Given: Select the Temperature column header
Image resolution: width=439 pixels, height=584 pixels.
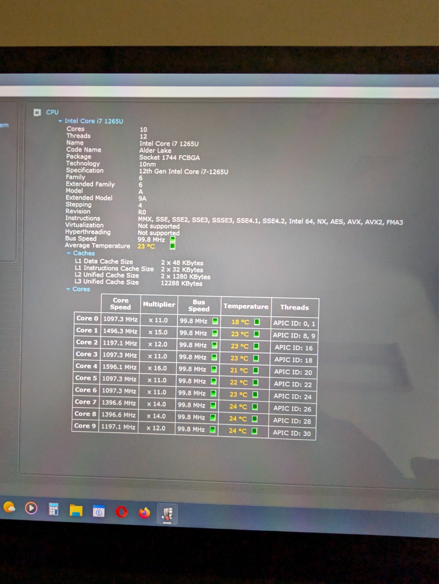Looking at the screenshot, I should coord(246,306).
